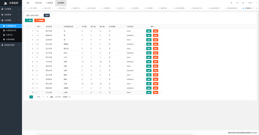Open the 李四 user dropdown

click(x=250, y=3)
